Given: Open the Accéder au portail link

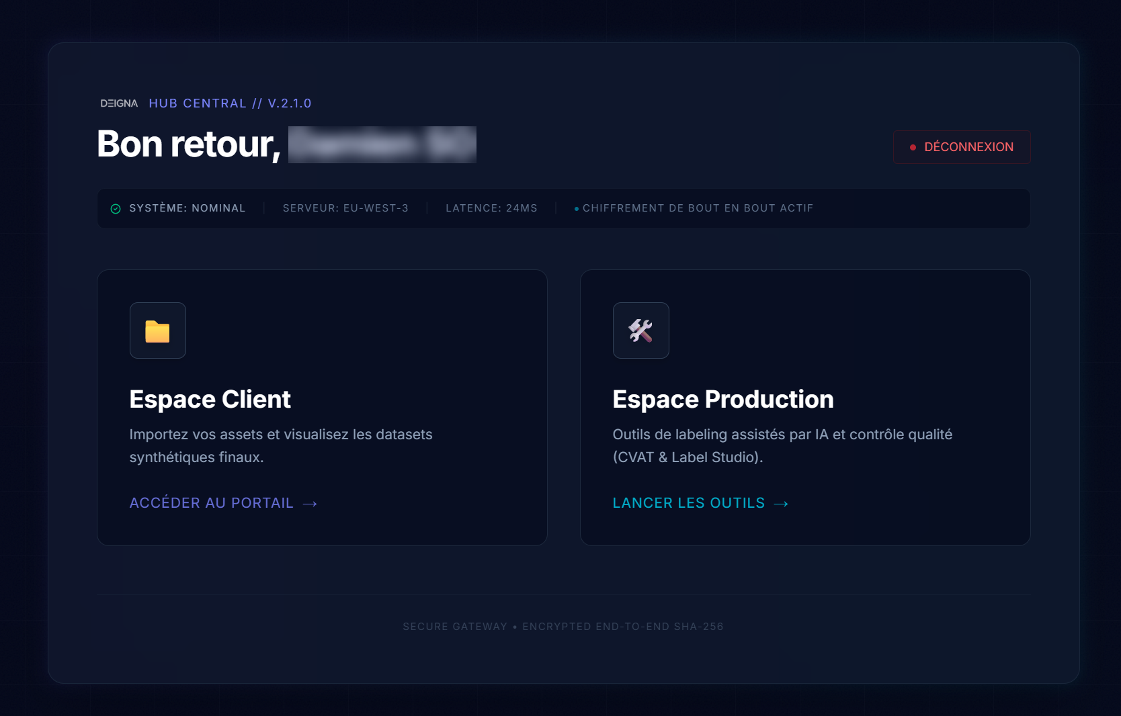Looking at the screenshot, I should pyautogui.click(x=212, y=503).
